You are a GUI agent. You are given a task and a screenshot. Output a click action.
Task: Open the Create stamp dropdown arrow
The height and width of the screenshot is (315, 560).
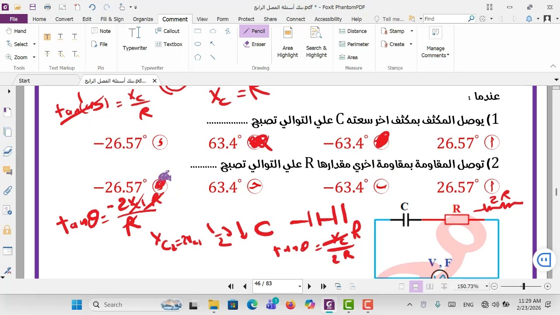pyautogui.click(x=411, y=44)
